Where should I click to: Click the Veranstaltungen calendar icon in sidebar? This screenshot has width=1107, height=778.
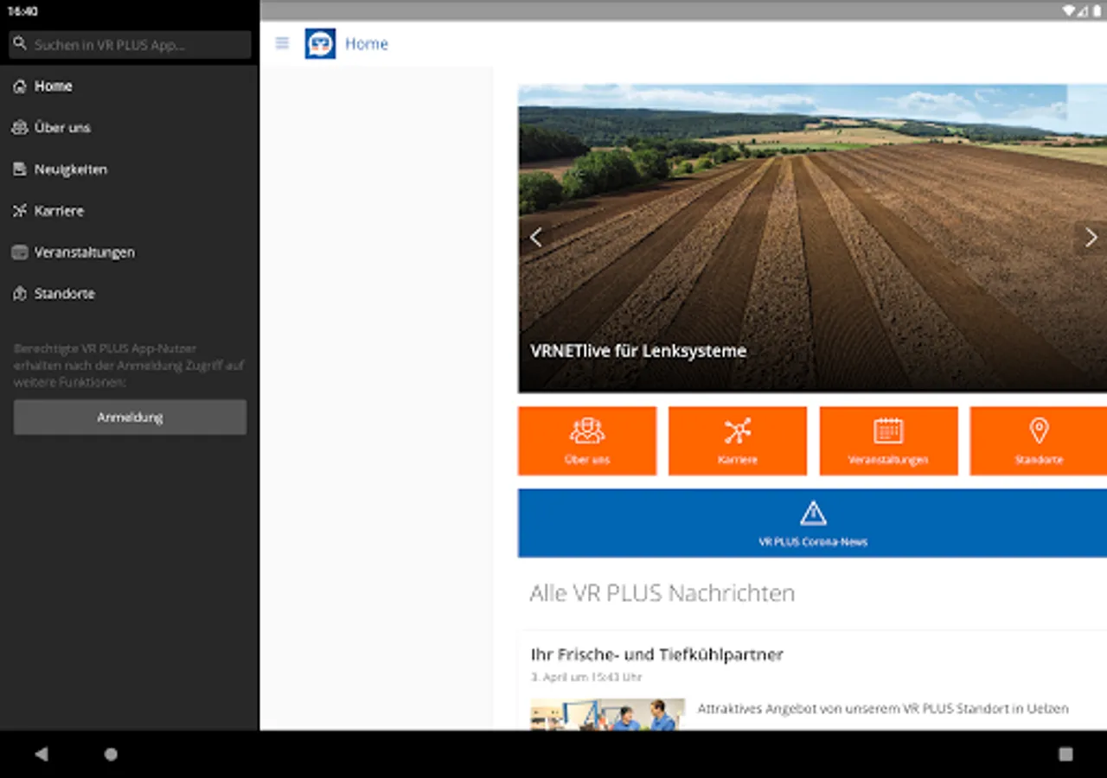(20, 252)
